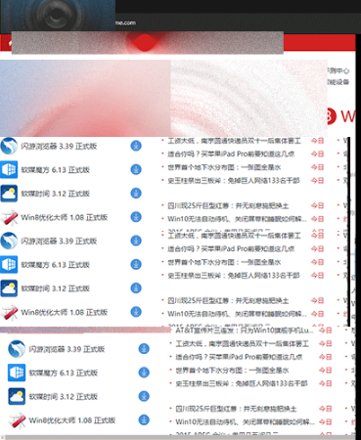Open 世界首个地下水分布图 headline in bottom news list

point(232,371)
